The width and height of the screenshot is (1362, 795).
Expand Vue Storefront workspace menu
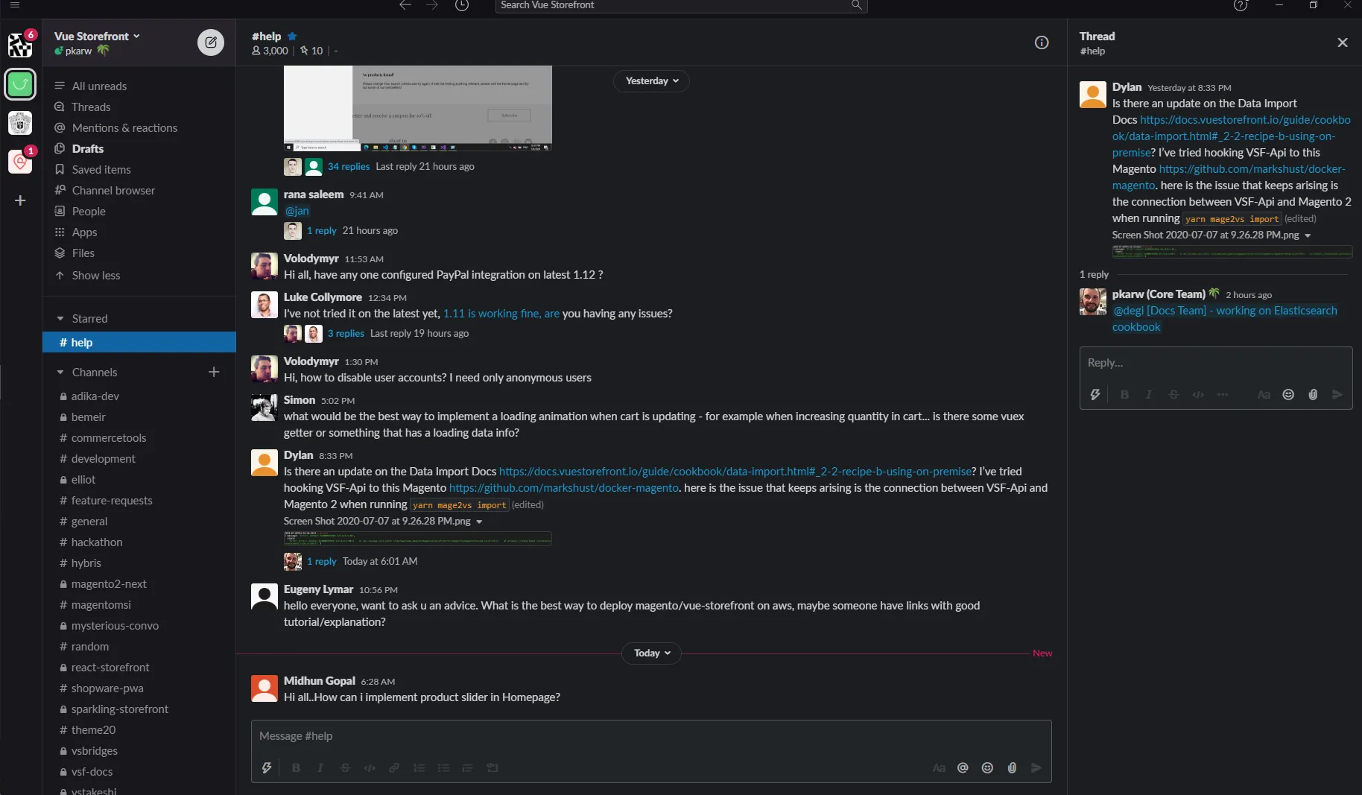click(97, 36)
